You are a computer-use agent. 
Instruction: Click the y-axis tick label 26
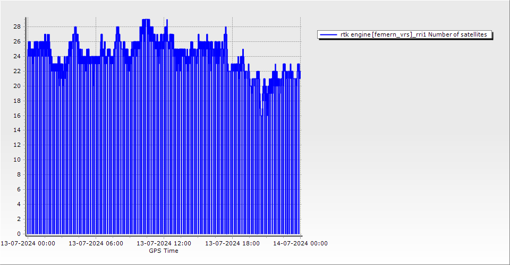[17, 41]
